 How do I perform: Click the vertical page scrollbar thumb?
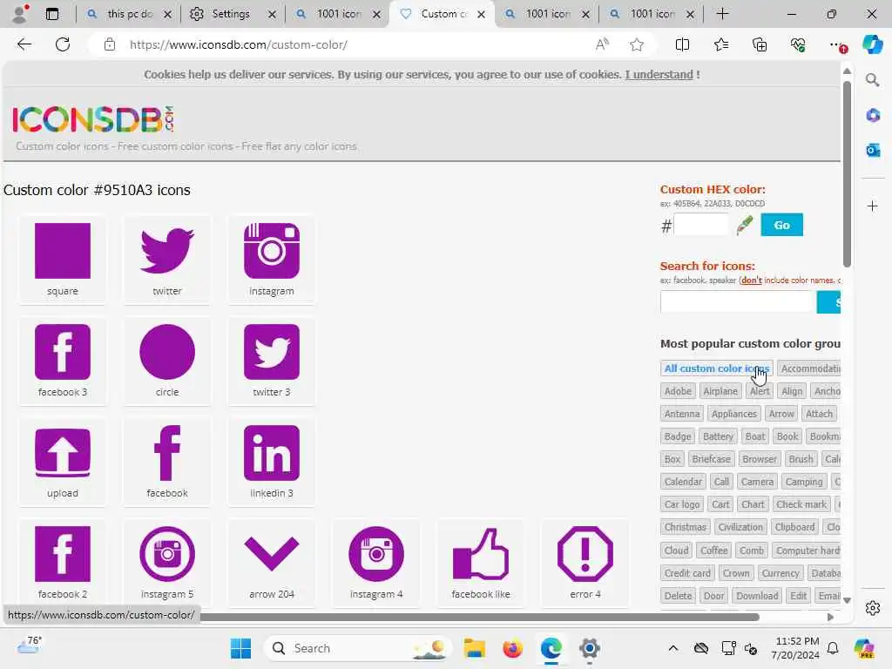pyautogui.click(x=847, y=173)
